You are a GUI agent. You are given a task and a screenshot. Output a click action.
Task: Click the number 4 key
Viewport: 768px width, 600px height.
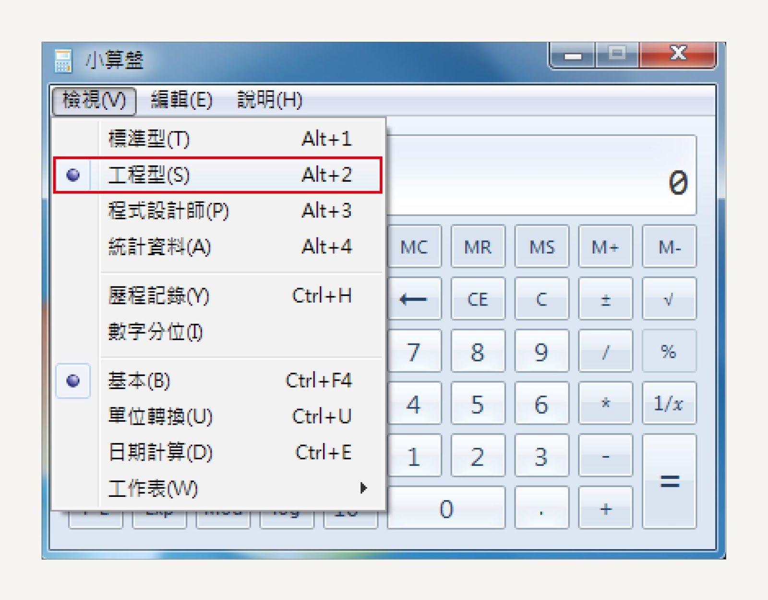click(x=414, y=403)
